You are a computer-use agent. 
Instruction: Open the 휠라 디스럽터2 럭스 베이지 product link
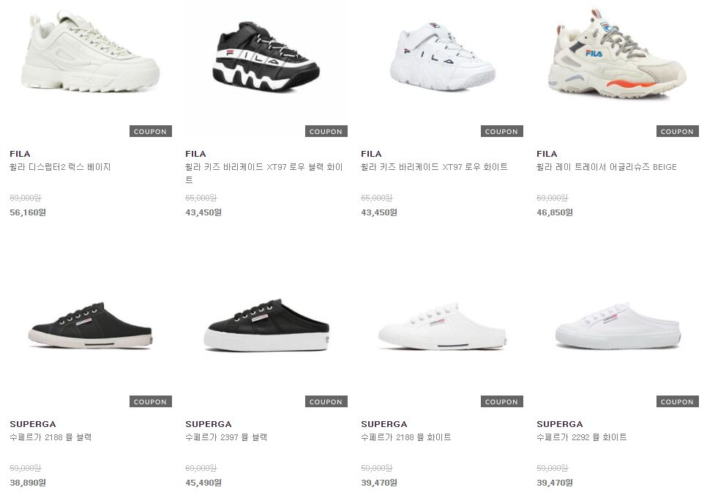click(60, 167)
